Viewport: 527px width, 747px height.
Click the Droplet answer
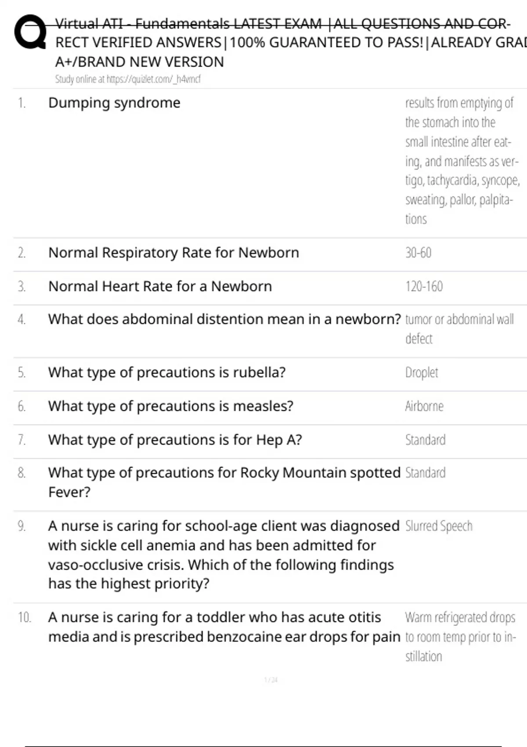[422, 373]
